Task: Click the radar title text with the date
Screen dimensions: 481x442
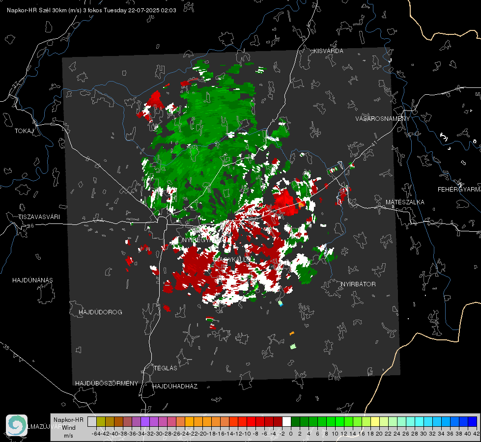Action: 91,10
